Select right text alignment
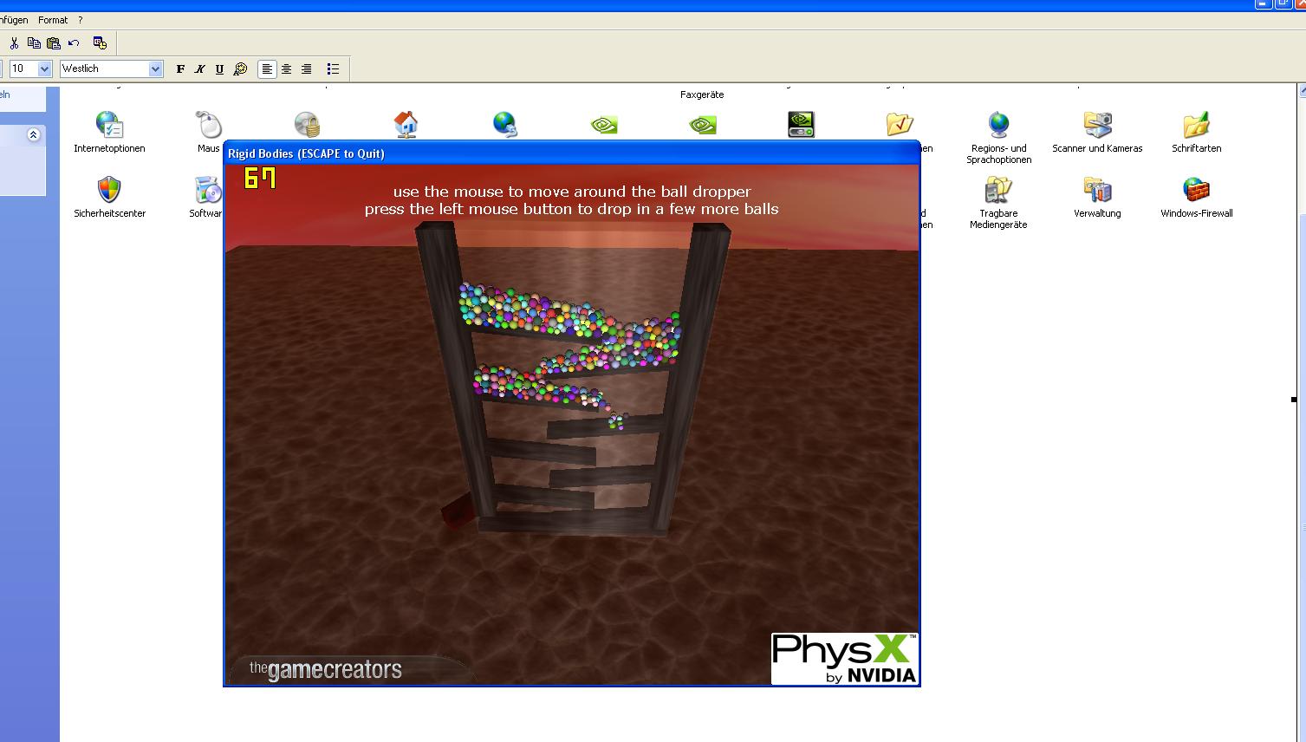 [x=306, y=69]
